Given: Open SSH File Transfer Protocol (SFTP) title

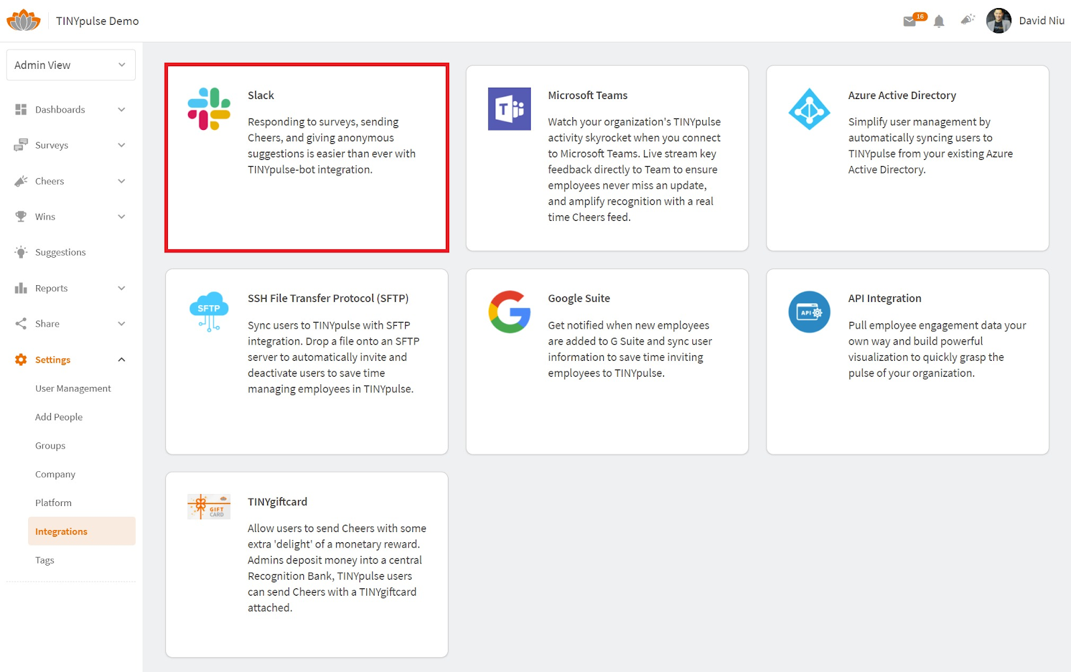Looking at the screenshot, I should 328,299.
